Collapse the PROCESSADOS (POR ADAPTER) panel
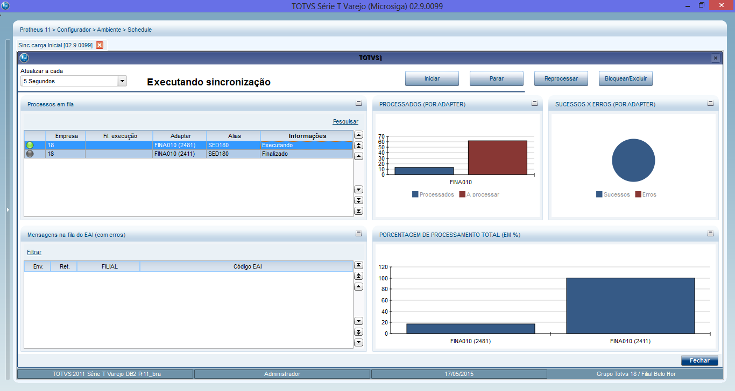This screenshot has height=391, width=735. point(534,103)
